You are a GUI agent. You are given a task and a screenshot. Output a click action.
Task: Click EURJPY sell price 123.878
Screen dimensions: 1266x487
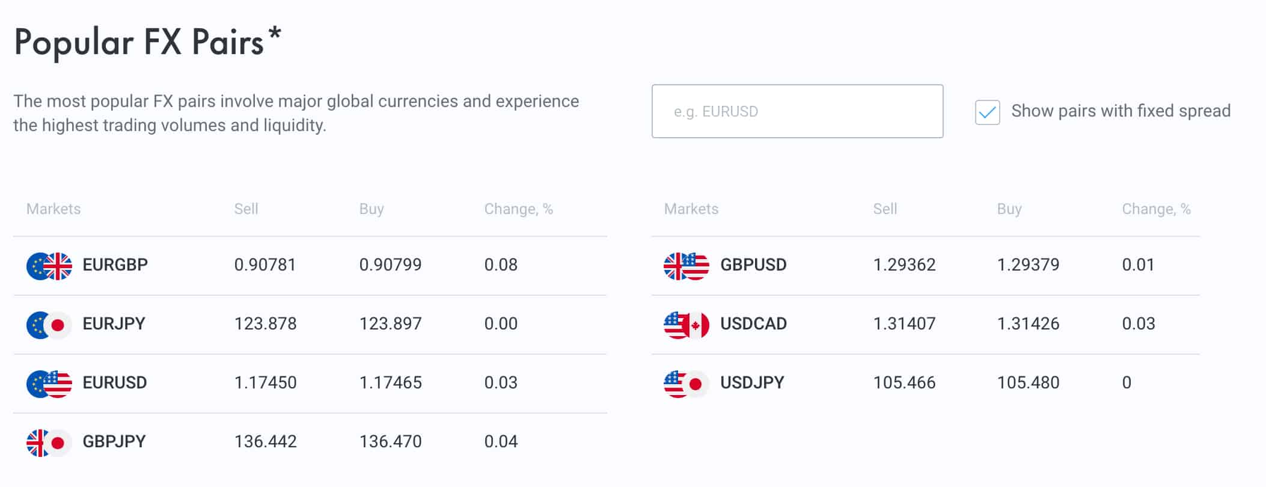(265, 323)
